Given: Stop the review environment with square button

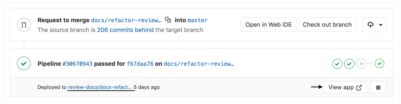Looking at the screenshot, I should 378,87.
